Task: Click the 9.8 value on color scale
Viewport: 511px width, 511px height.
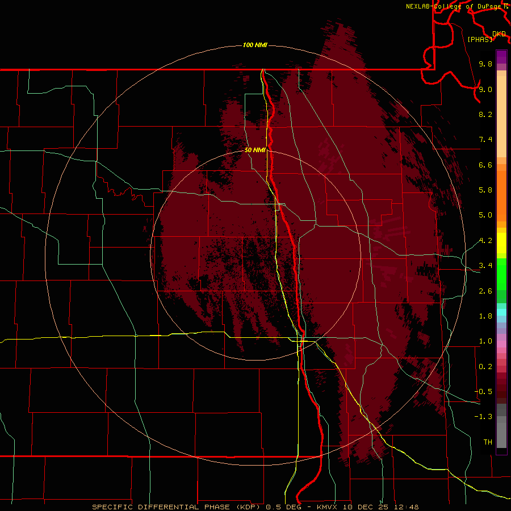Action: tap(485, 64)
